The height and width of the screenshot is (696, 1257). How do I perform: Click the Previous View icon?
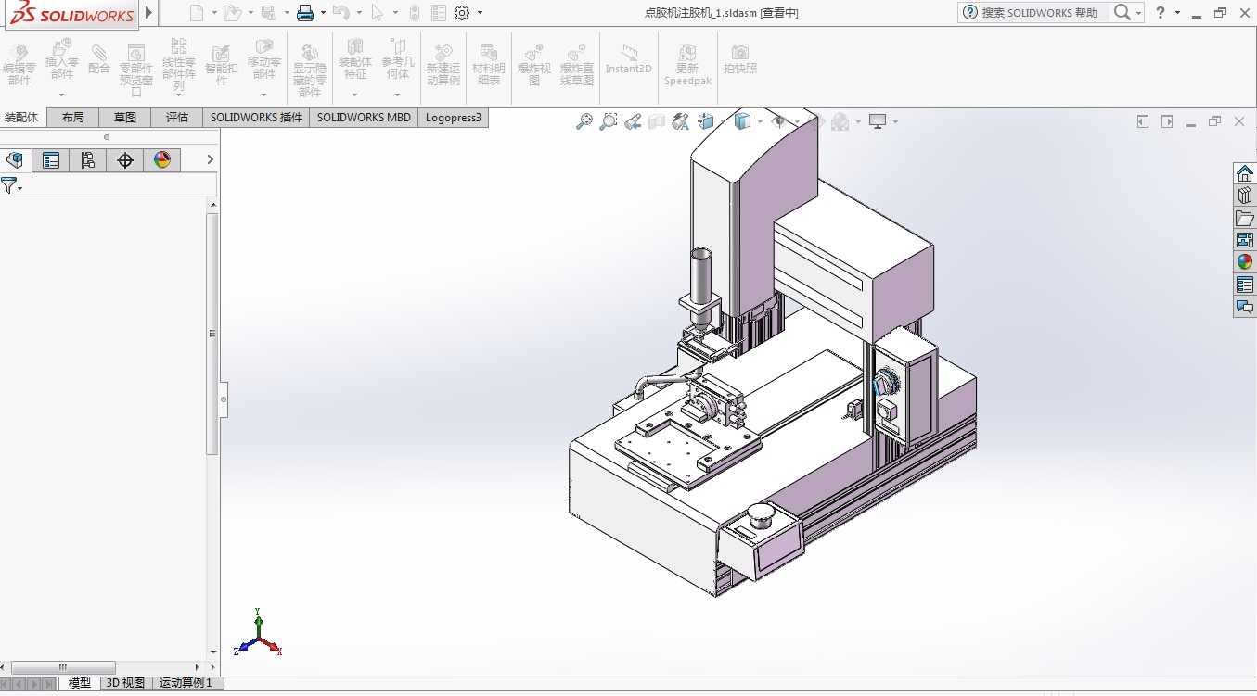(633, 121)
